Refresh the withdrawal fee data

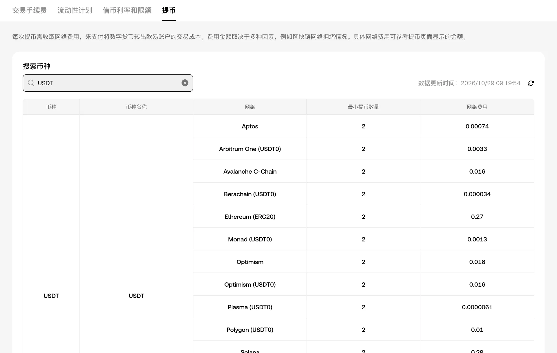(x=531, y=83)
